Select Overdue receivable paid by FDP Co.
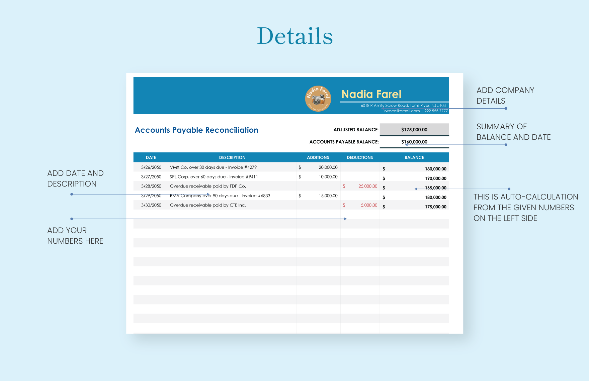 (x=208, y=186)
